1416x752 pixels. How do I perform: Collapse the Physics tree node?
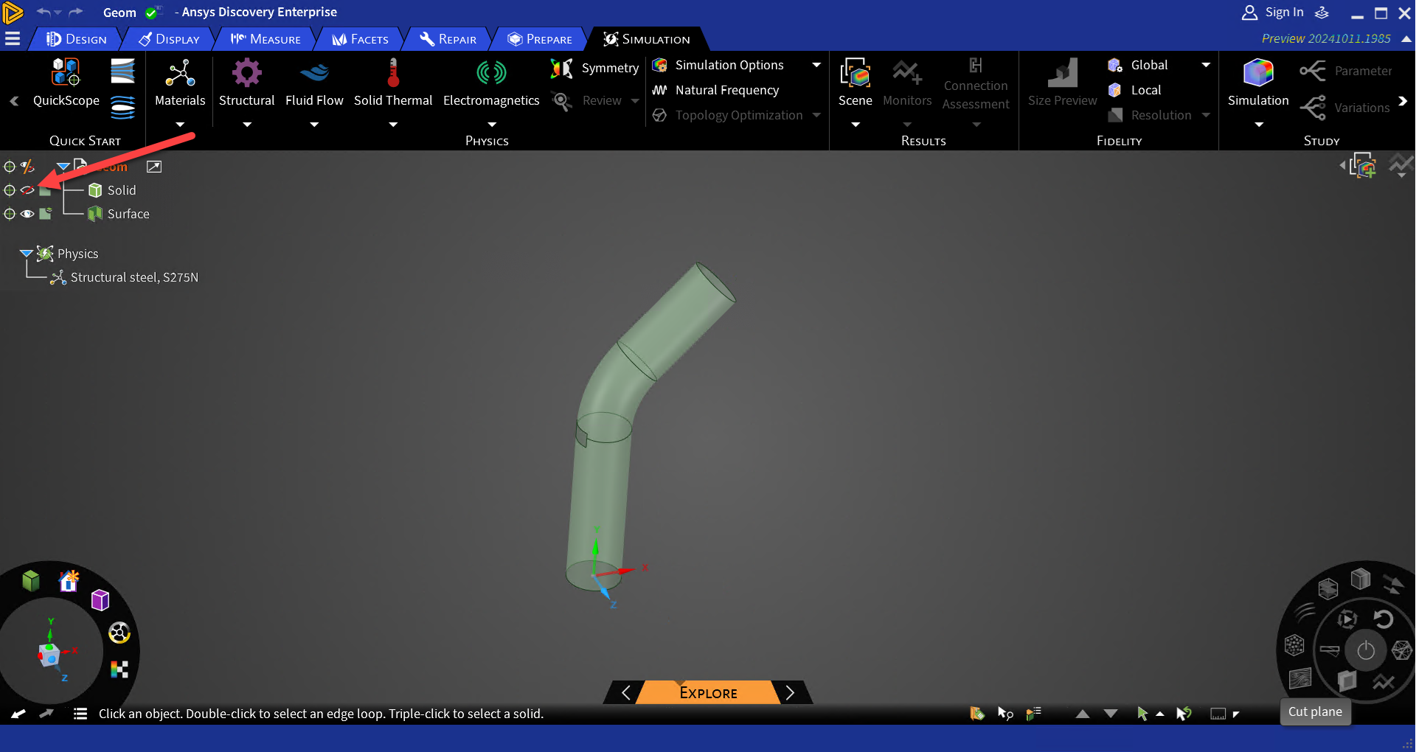(27, 253)
